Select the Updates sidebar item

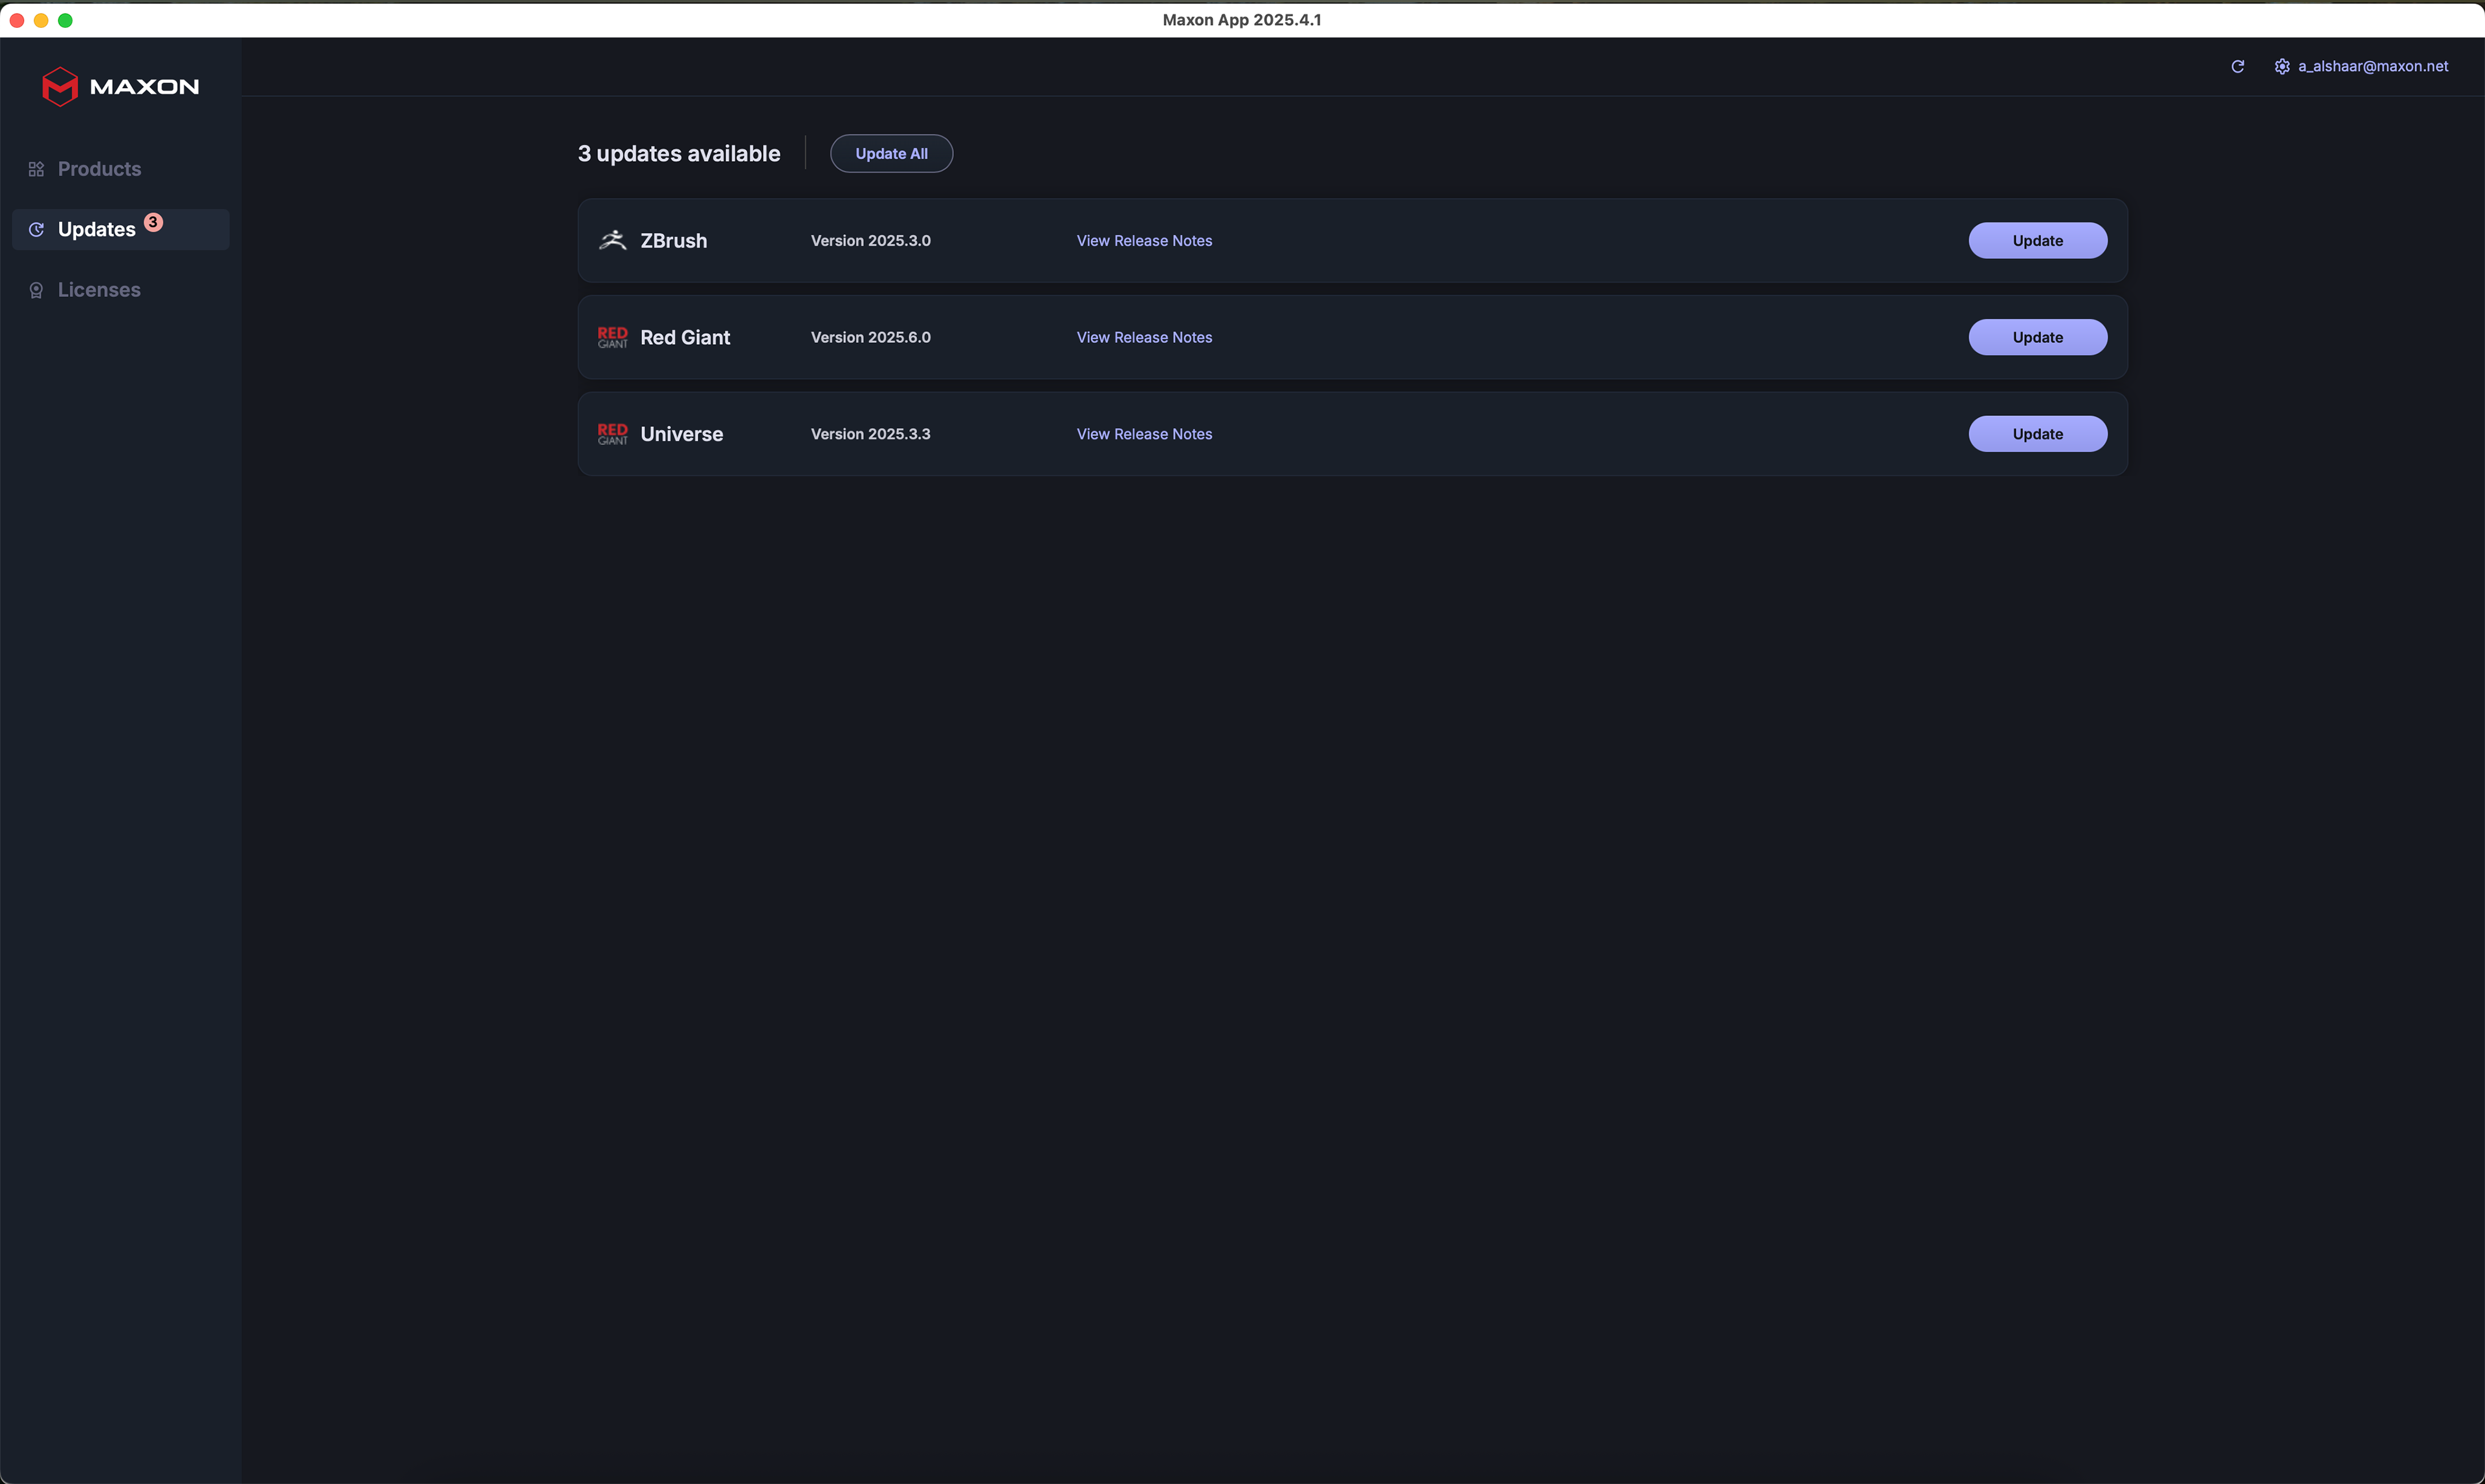pos(120,230)
